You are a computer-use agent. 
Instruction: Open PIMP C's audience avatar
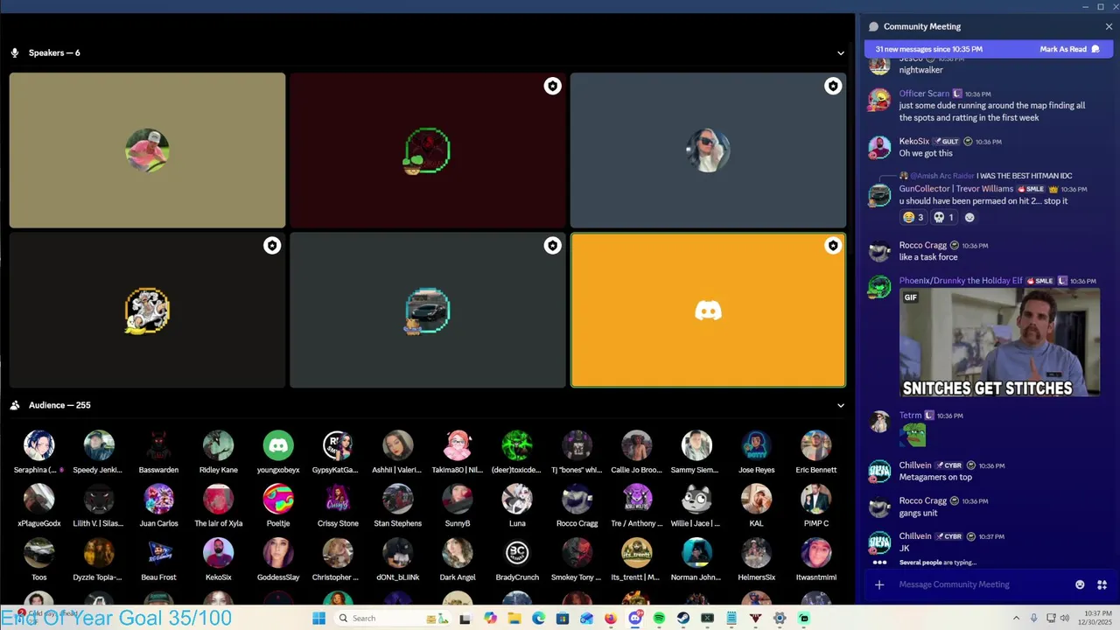[815, 499]
